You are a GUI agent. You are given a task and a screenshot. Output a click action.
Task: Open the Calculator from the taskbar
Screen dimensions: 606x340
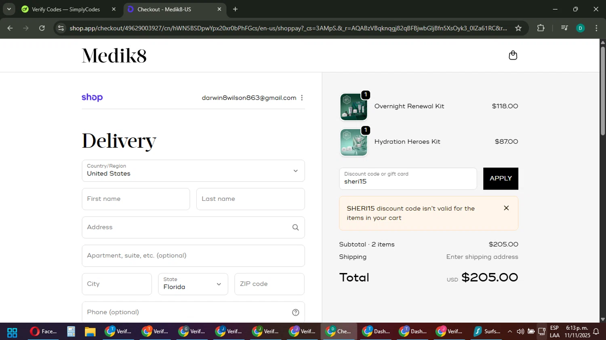[x=71, y=332]
